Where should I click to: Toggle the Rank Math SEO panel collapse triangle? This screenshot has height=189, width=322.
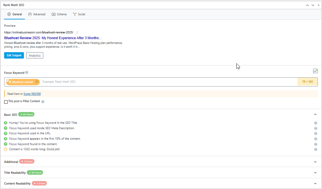tap(318, 5)
